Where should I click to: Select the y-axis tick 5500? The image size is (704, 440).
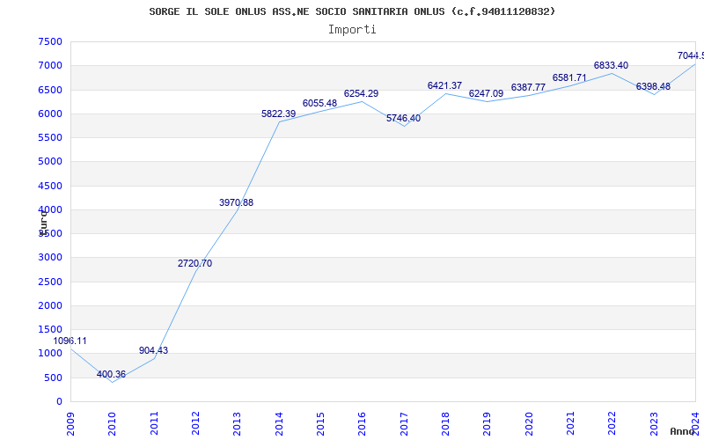[50, 137]
